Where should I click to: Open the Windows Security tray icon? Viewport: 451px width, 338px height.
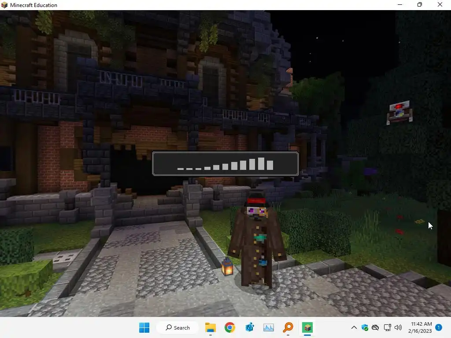365,327
